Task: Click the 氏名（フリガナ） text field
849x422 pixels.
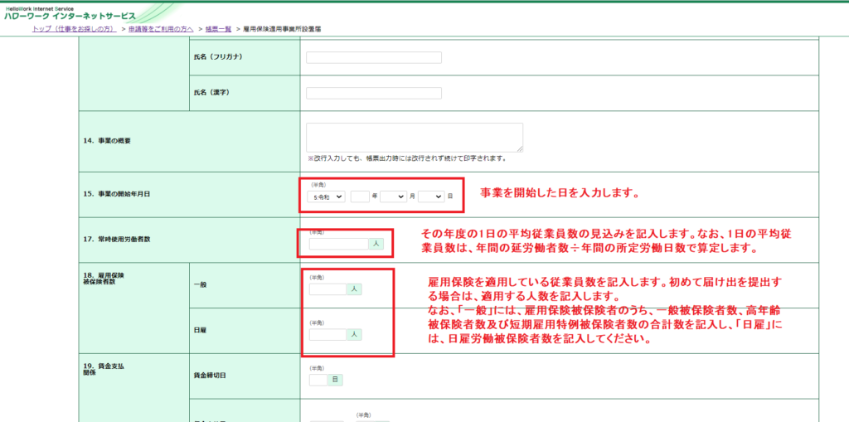Action: pos(373,57)
